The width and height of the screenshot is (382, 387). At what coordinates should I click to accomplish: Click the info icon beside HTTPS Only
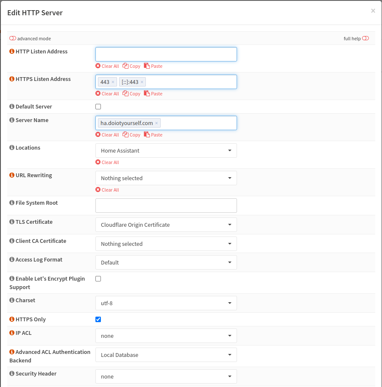click(11, 319)
